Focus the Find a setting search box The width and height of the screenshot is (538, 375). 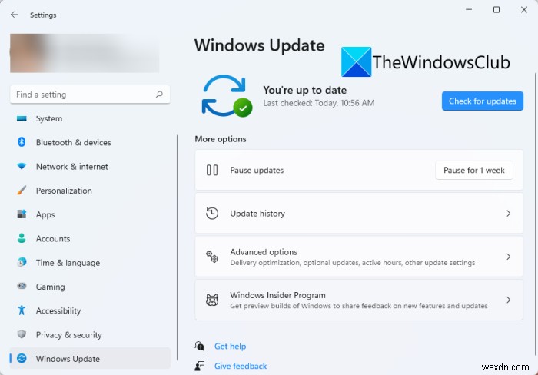[90, 95]
